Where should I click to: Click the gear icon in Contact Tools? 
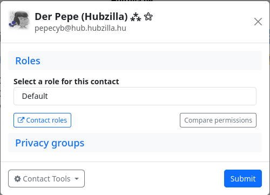(17, 179)
